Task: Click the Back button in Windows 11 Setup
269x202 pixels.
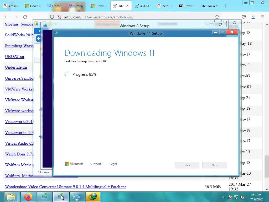Action: pos(187,165)
